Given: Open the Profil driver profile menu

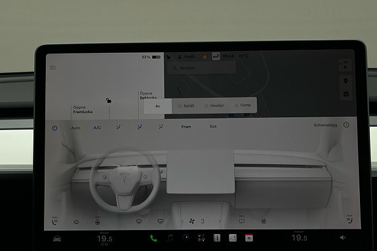Looking at the screenshot, I should coord(186,57).
